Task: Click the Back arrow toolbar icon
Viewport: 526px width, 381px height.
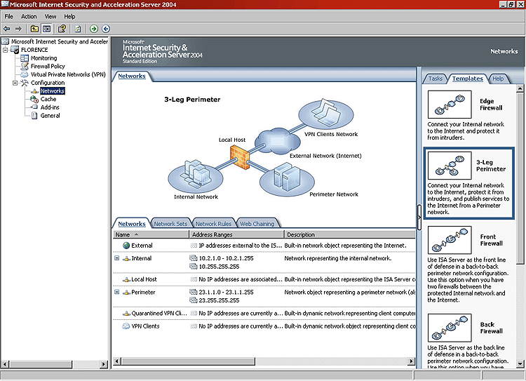Action: pos(7,29)
